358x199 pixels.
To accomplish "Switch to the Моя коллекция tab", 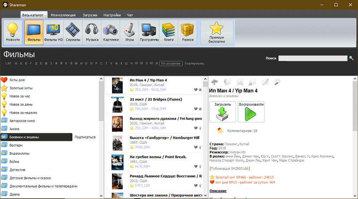I will coord(63,15).
